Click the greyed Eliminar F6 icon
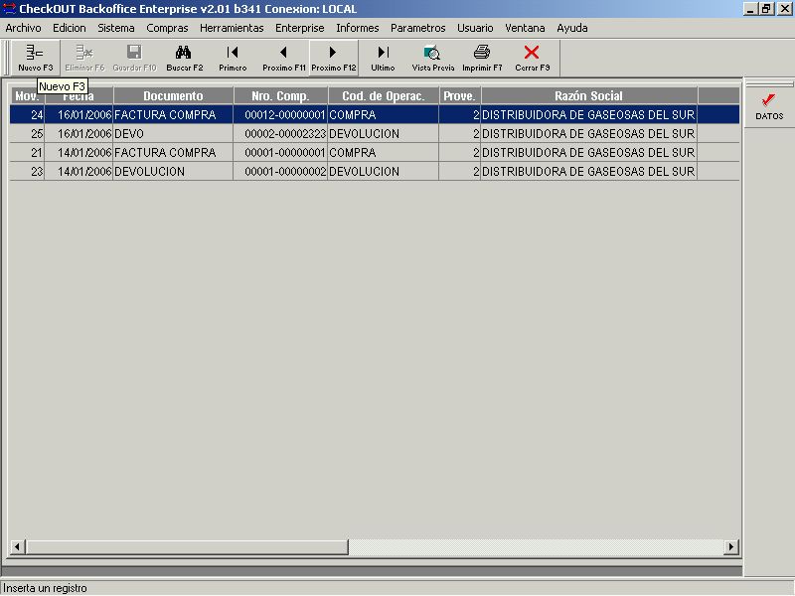Image resolution: width=795 pixels, height=596 pixels. (x=84, y=58)
